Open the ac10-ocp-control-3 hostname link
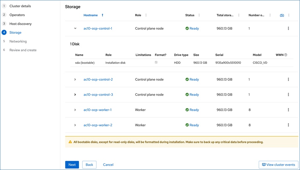This screenshot has width=300, height=170. tap(98, 94)
